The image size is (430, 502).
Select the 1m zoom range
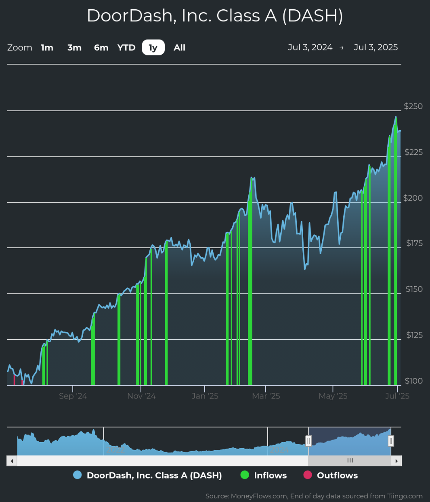point(47,48)
